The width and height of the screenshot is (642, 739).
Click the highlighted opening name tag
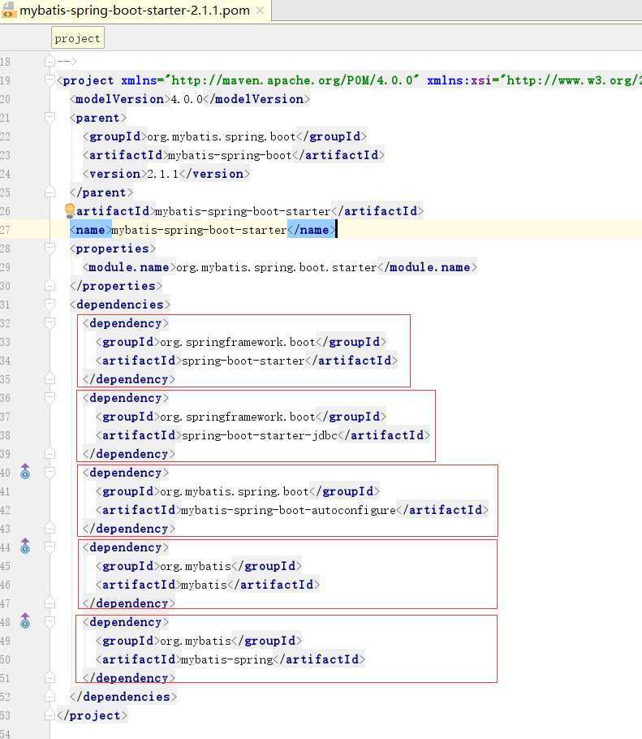90,230
